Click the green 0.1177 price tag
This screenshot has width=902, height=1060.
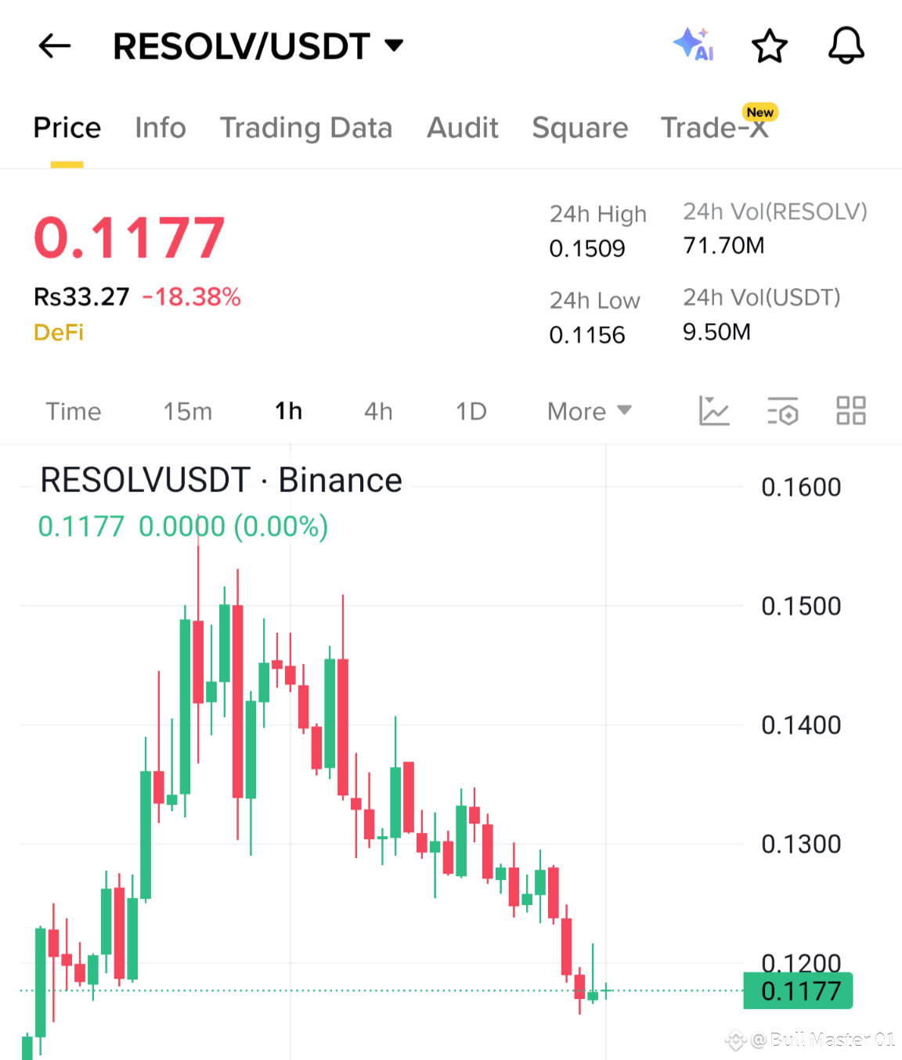[797, 991]
